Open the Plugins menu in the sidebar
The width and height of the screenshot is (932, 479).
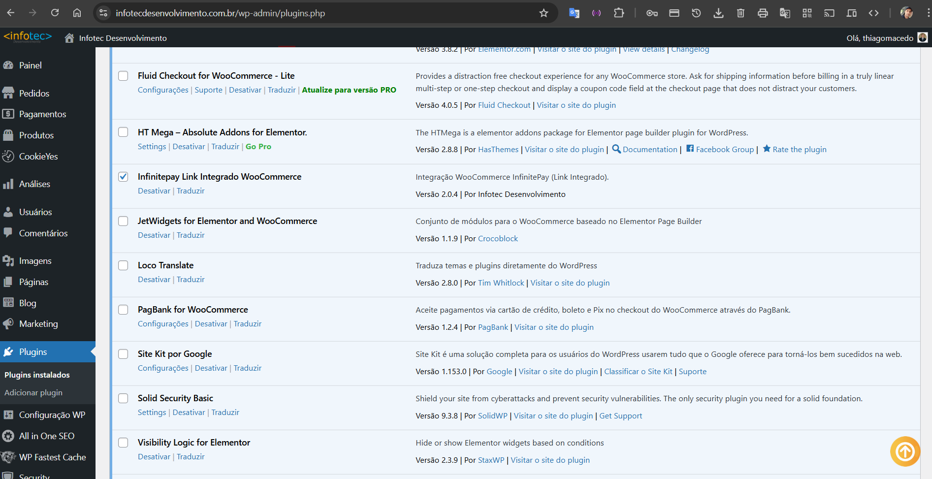tap(33, 352)
